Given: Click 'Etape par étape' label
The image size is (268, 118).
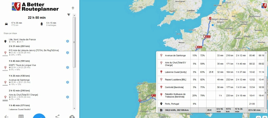Looking at the screenshot, I should coord(10,33).
